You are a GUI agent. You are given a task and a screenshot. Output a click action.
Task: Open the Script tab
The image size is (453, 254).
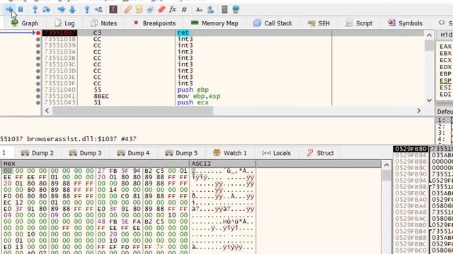point(359,23)
